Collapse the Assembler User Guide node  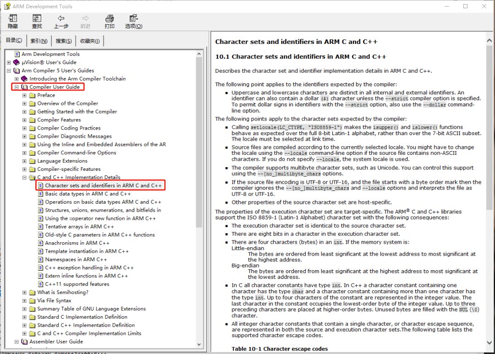[17, 342]
